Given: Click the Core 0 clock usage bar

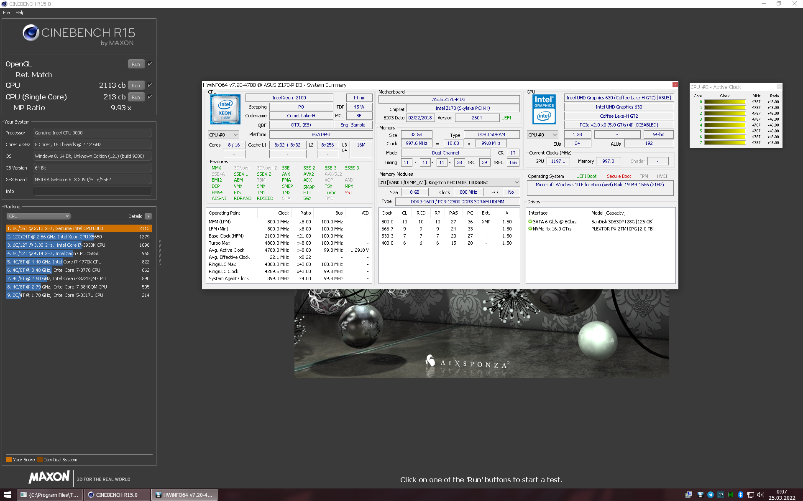Looking at the screenshot, I should tap(725, 102).
